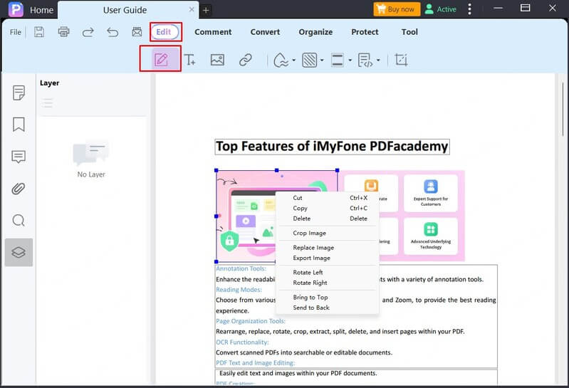Screen dimensions: 569x388
Task: Expand the Bates Number dropdown arrow
Action: [x=378, y=61]
